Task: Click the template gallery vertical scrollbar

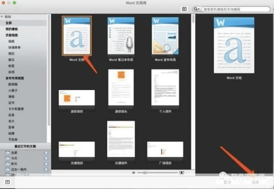Action: point(193,19)
